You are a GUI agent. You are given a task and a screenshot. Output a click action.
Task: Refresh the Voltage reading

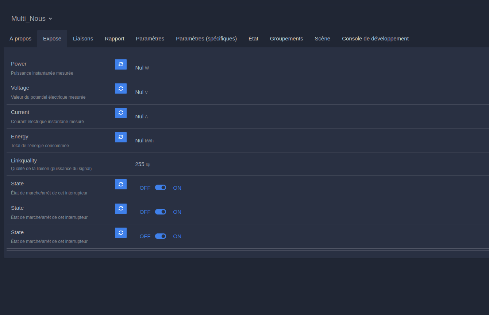pyautogui.click(x=121, y=88)
